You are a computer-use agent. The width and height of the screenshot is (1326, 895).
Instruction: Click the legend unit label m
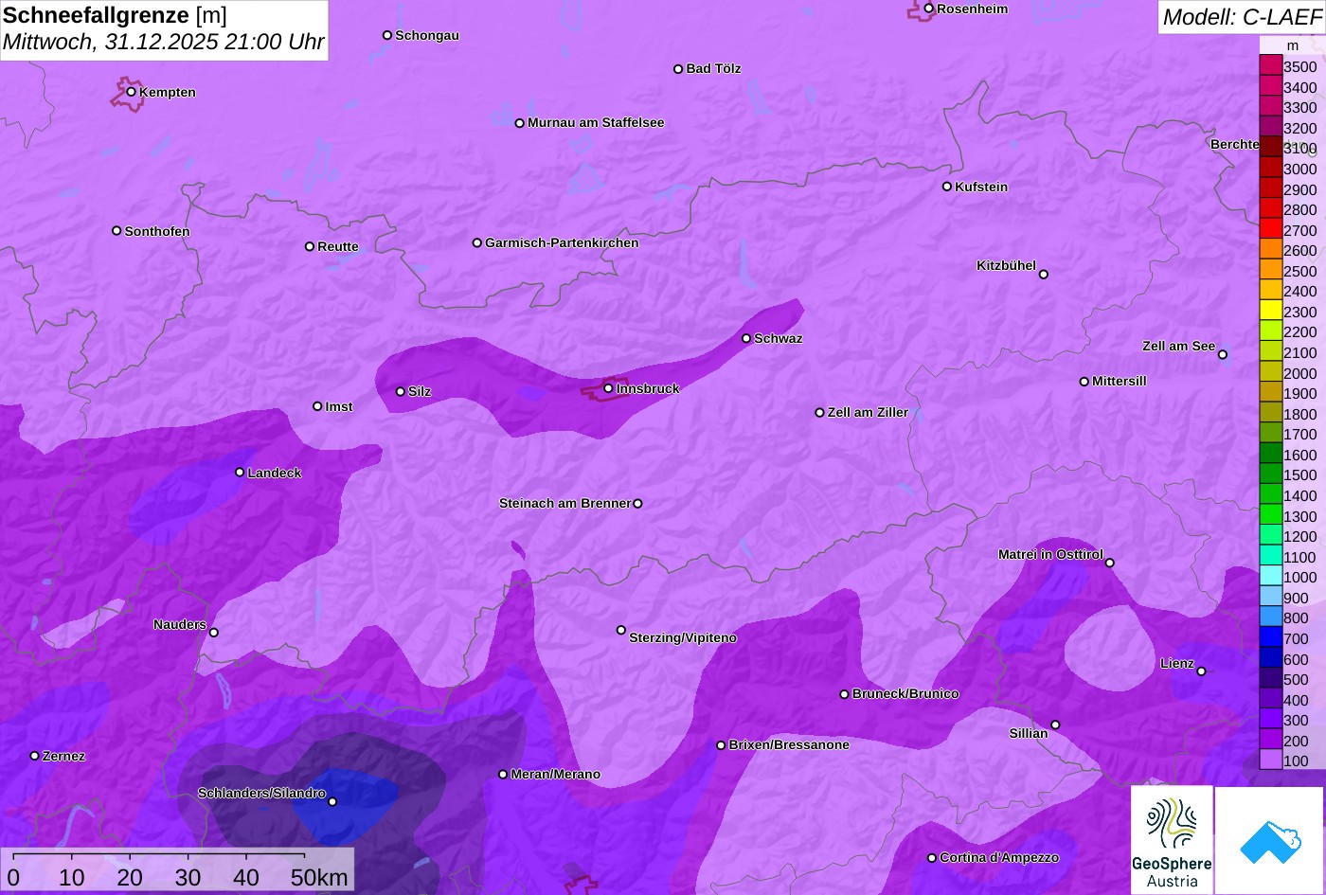(x=1292, y=45)
